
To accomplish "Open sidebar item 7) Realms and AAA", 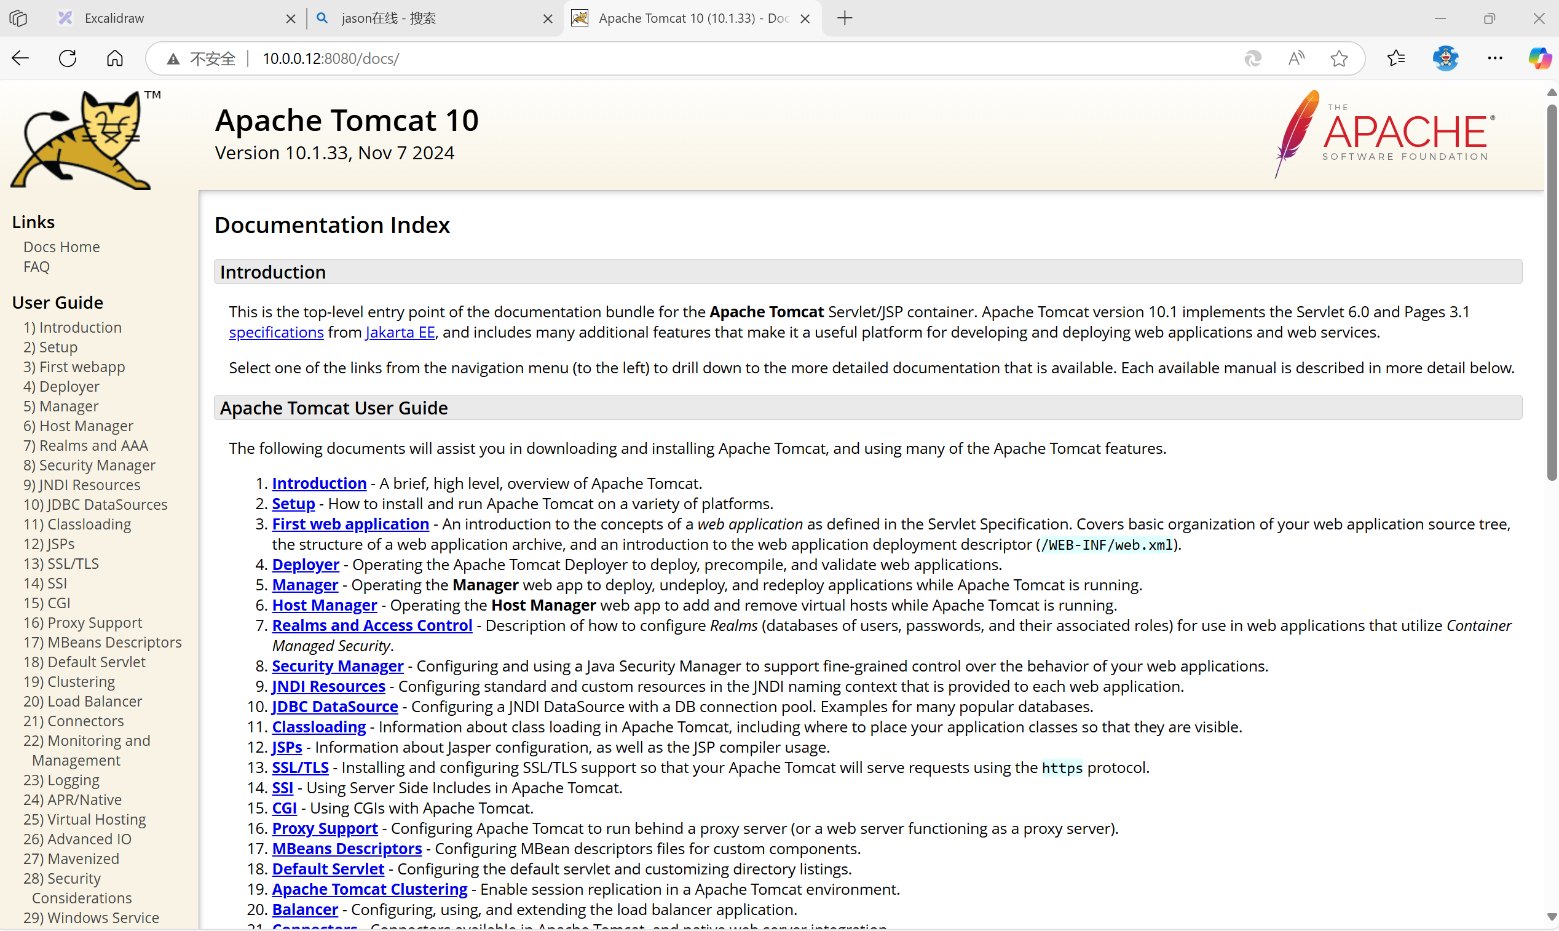I will [x=85, y=445].
